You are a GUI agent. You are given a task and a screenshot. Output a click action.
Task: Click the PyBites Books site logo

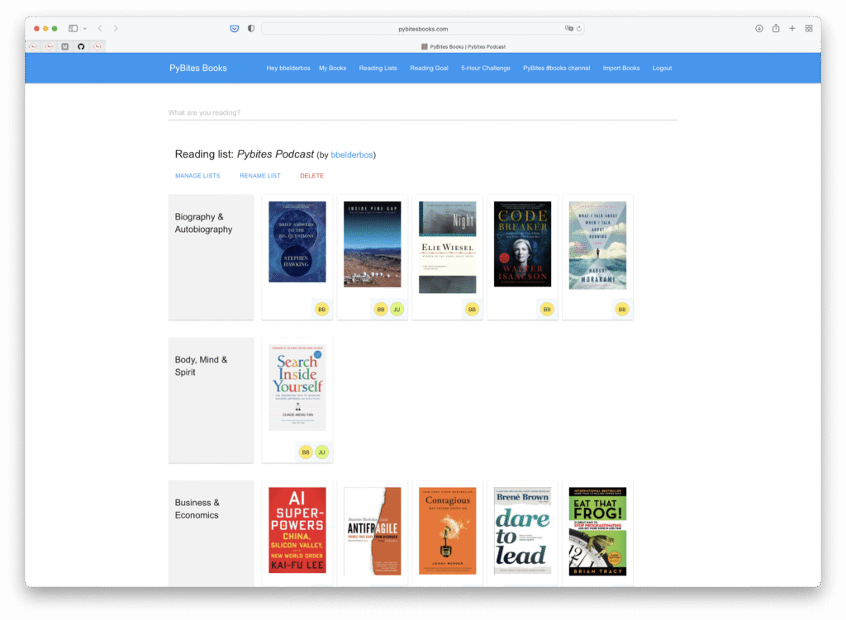coord(198,68)
